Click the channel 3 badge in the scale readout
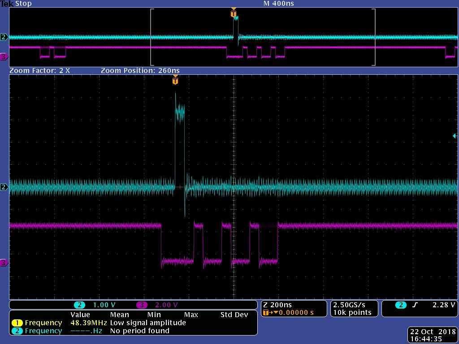The height and width of the screenshot is (344, 459). pos(142,305)
